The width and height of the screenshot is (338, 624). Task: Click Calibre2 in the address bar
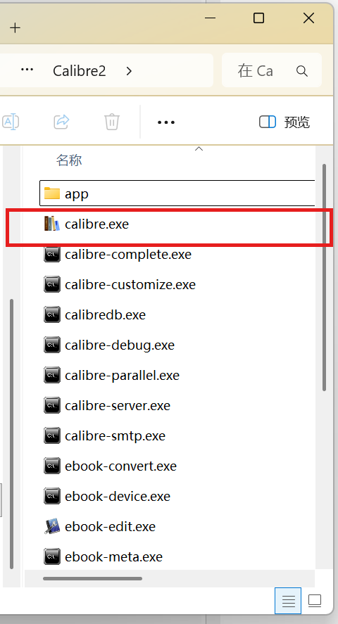[80, 71]
